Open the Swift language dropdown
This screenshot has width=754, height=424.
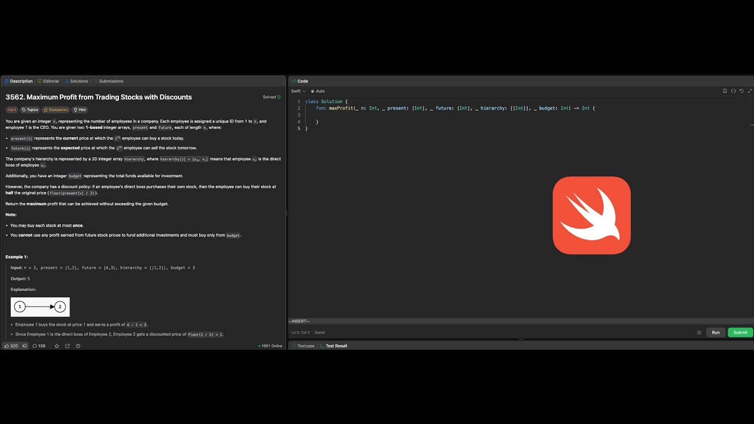298,91
